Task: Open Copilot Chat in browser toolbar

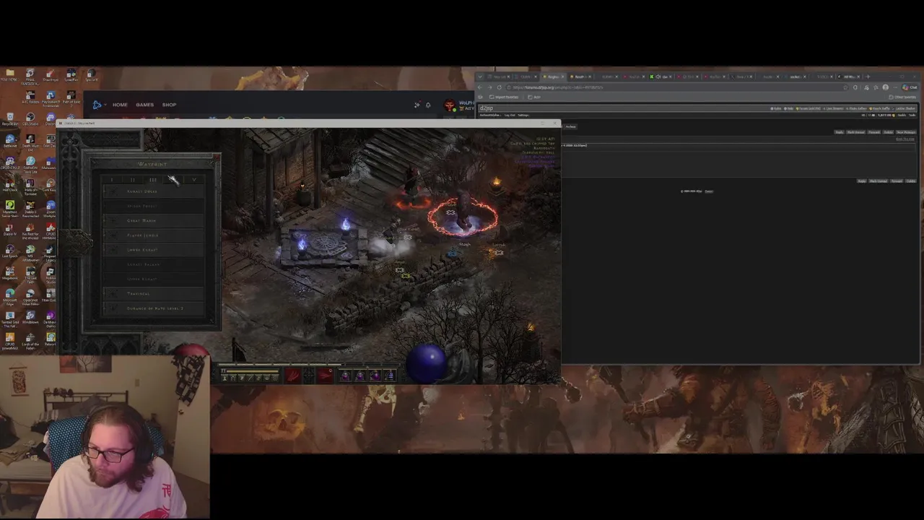Action: pos(910,87)
